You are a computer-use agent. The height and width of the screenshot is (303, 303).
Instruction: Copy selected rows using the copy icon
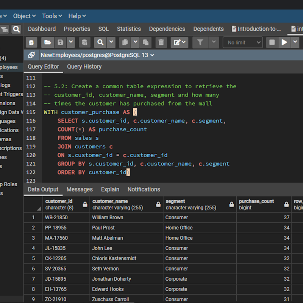pyautogui.click(x=125, y=42)
